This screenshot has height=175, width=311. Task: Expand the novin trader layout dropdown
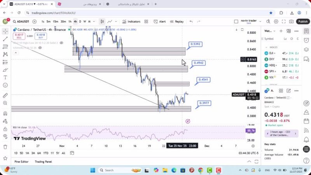260,21
